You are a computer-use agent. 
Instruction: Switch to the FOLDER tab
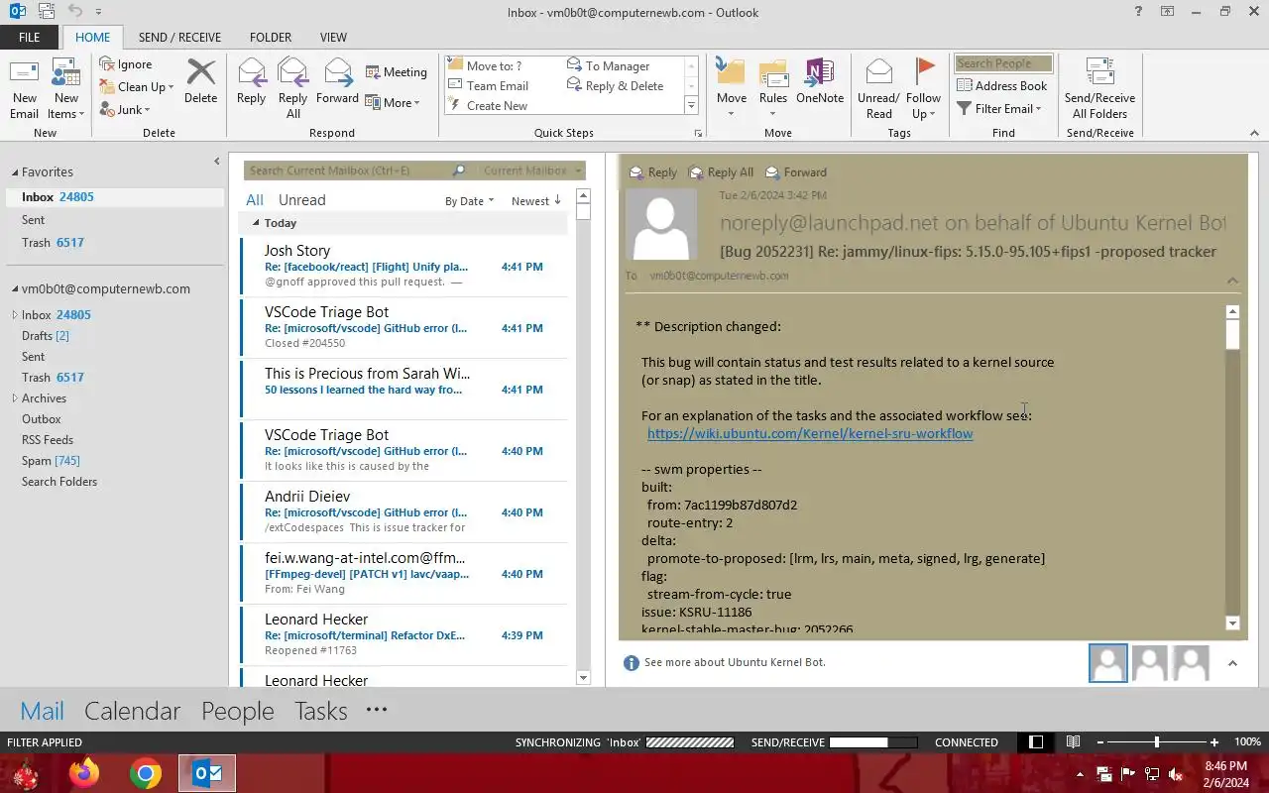(x=271, y=38)
